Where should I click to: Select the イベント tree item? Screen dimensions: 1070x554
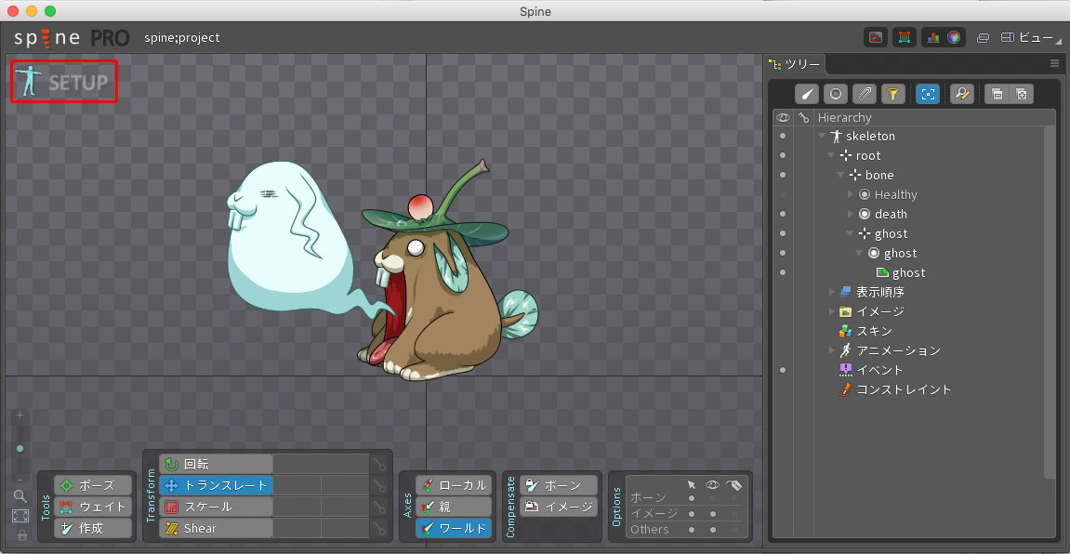coord(871,370)
